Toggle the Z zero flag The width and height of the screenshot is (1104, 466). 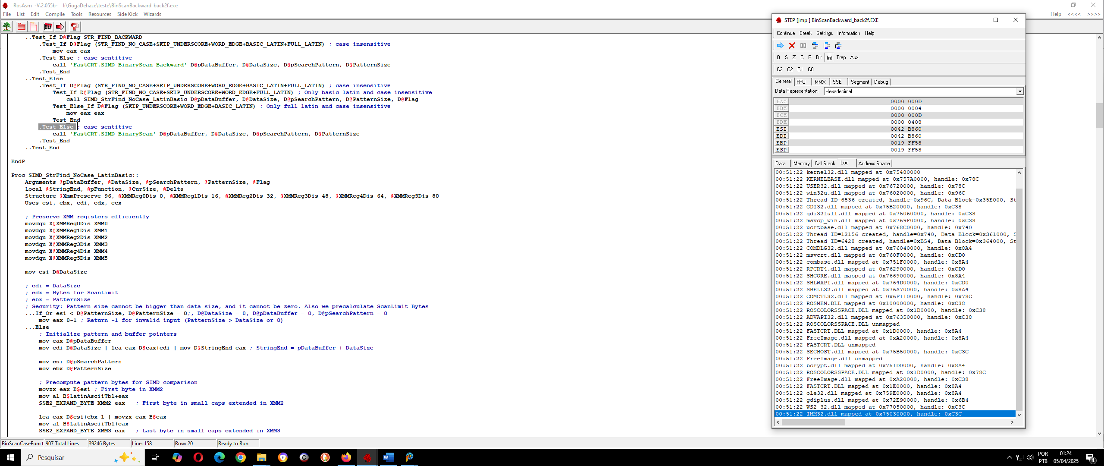click(794, 57)
